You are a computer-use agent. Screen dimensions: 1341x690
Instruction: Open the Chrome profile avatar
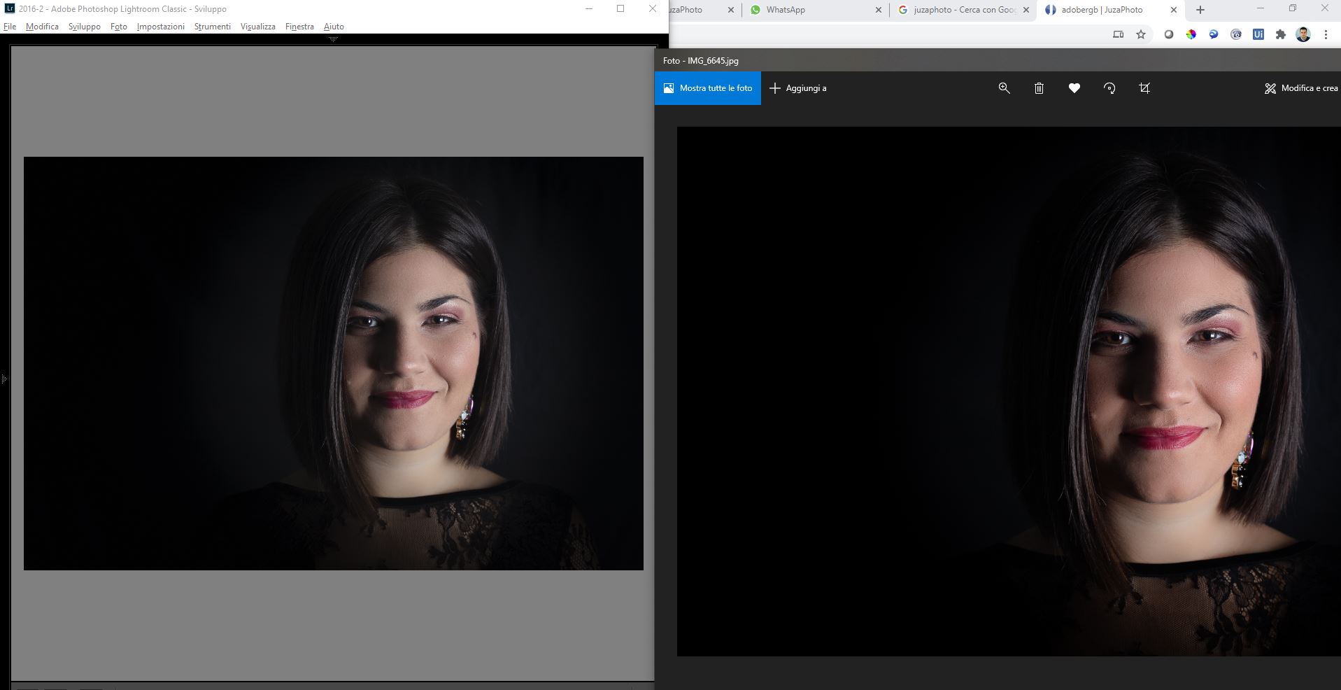tap(1304, 34)
